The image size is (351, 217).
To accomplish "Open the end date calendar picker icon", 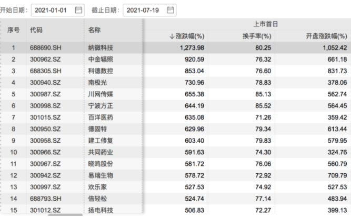I will (171, 10).
